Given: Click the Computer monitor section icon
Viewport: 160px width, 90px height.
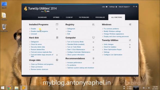Looking at the screenshot, I should tap(93, 37).
